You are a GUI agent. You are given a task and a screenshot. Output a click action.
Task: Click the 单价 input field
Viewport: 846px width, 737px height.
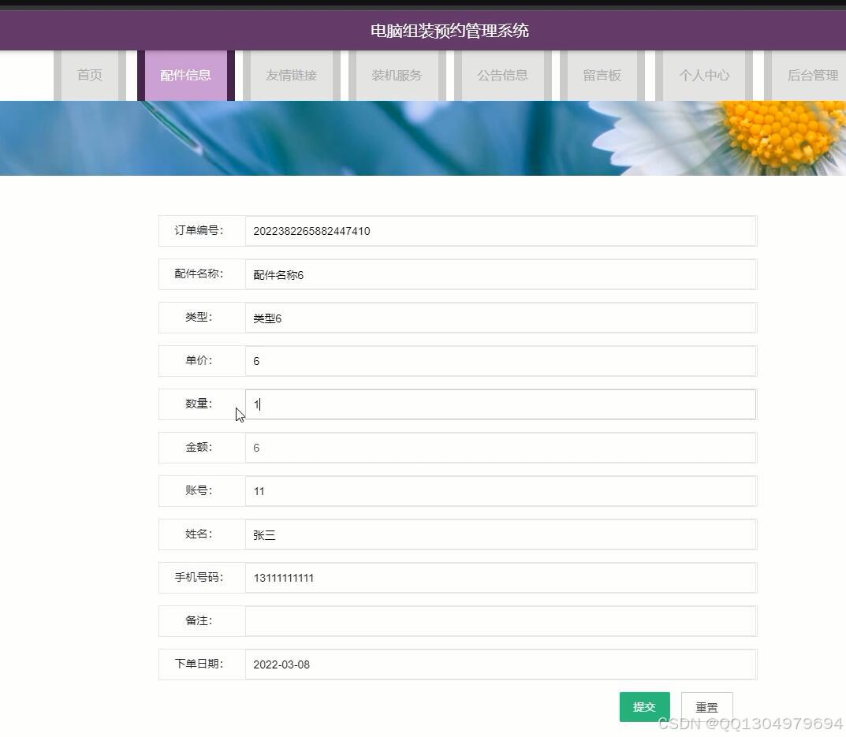(501, 361)
